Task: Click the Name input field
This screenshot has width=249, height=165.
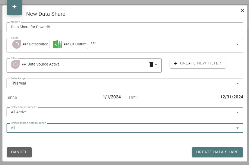Action: (x=125, y=27)
